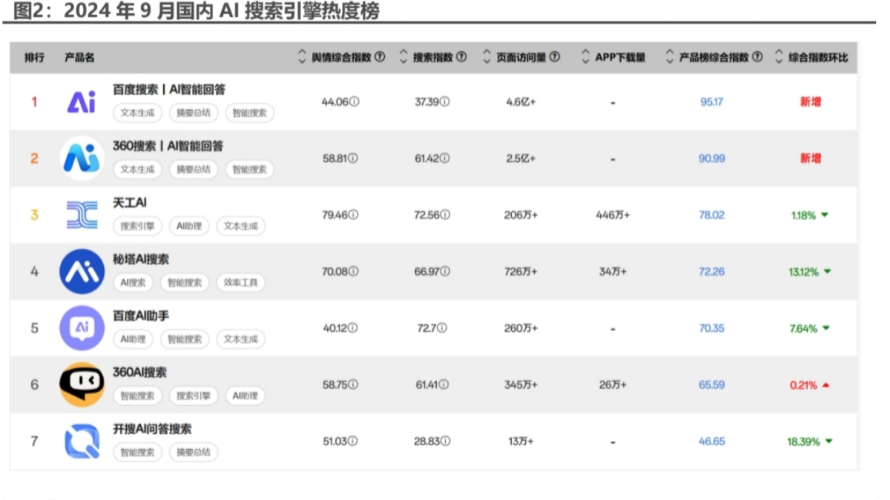This screenshot has height=500, width=890.
Task: Click 智能搜索 tag under 百度AI助手
Action: point(185,339)
